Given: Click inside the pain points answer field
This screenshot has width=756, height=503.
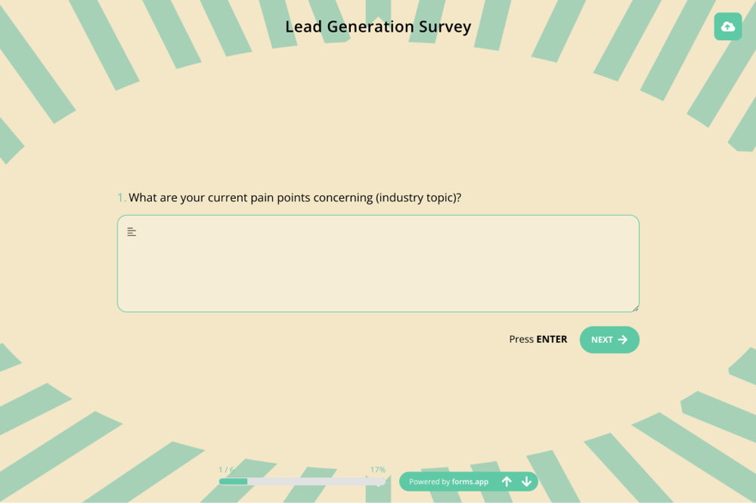Looking at the screenshot, I should [378, 263].
